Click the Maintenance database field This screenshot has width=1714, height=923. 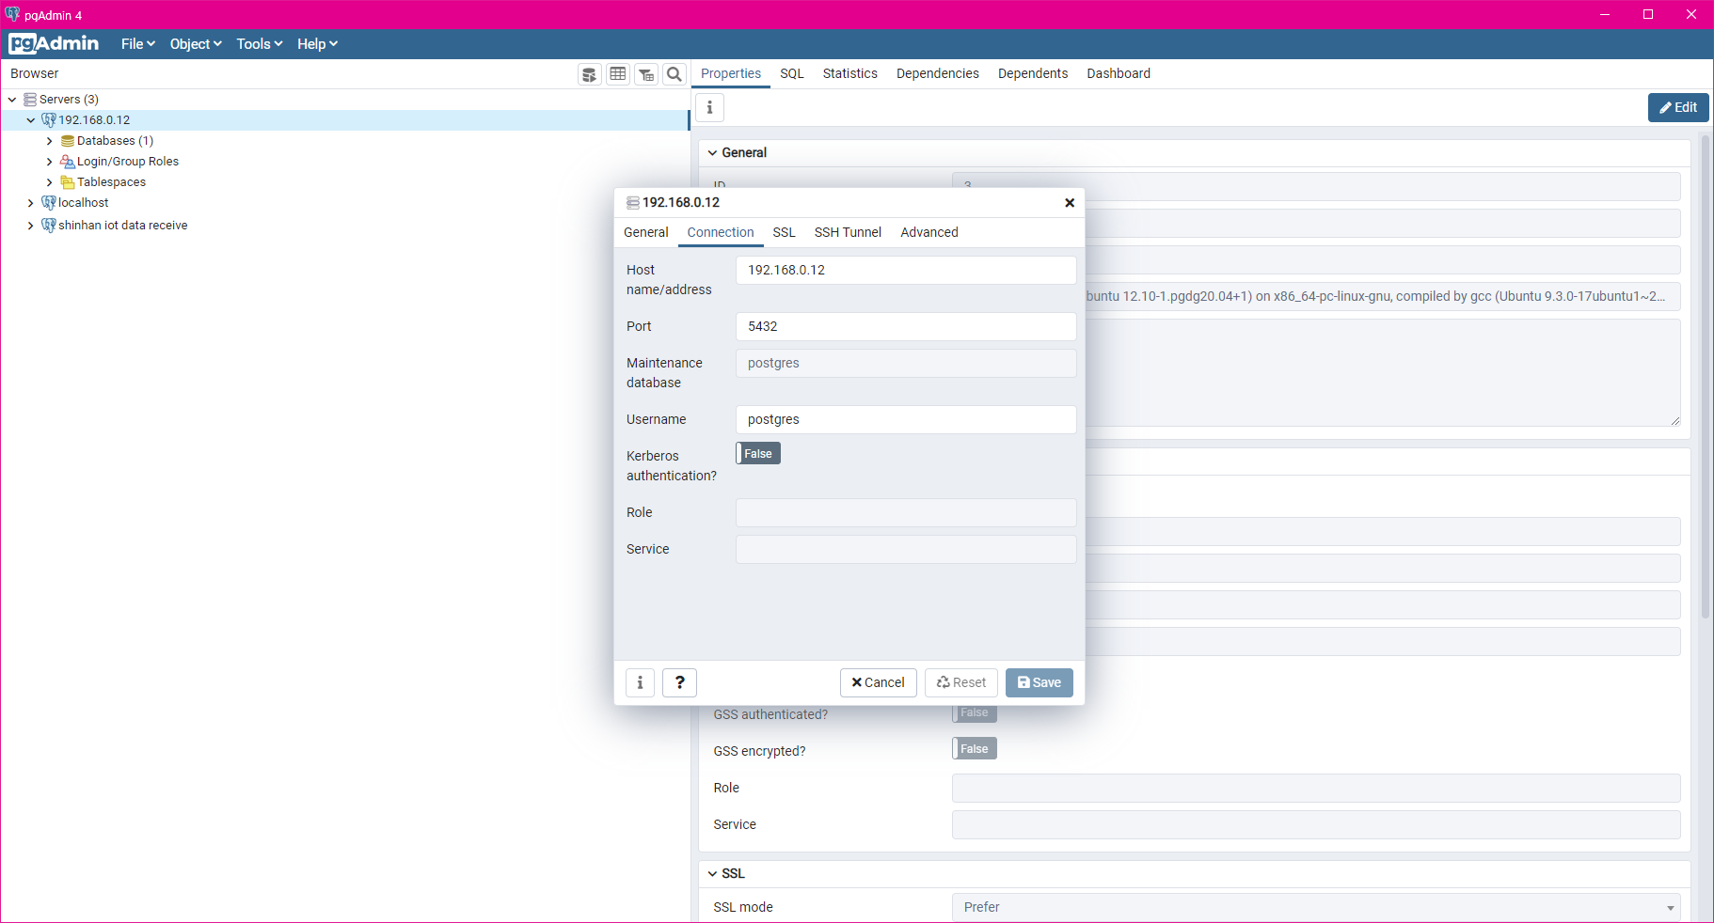(906, 364)
